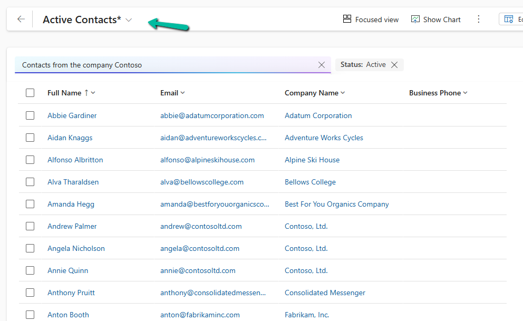Viewport: 523px width, 321px height.
Task: Expand the Active Contacts view selector
Action: coord(129,20)
